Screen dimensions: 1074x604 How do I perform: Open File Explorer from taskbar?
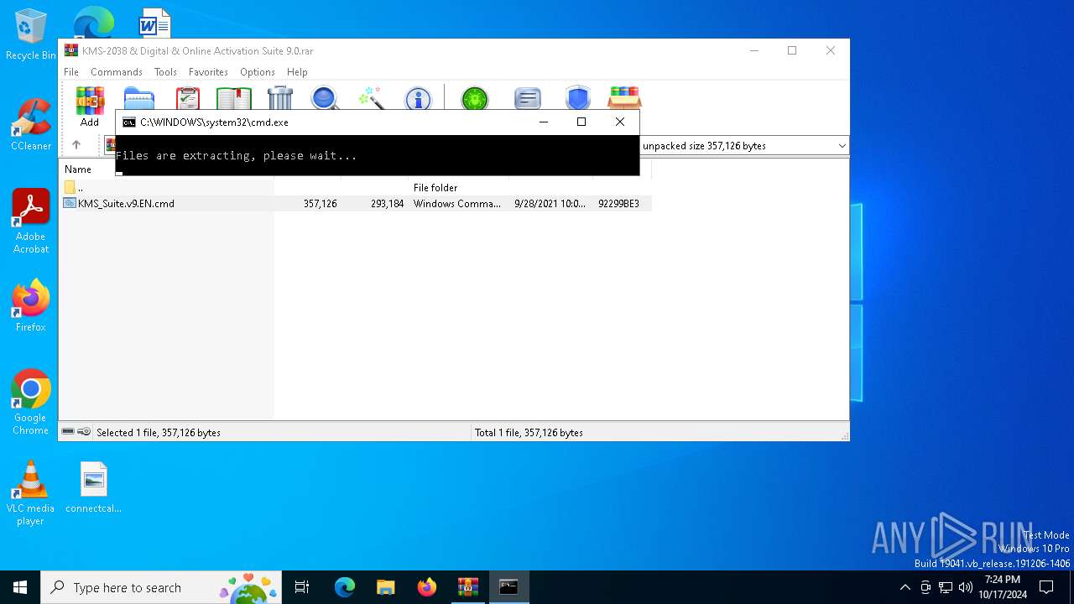(x=386, y=587)
